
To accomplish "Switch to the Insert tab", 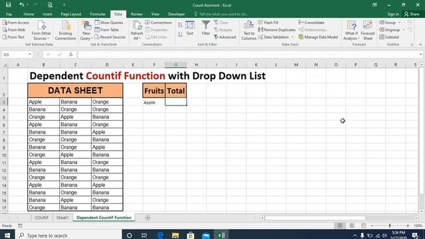I will point(47,14).
